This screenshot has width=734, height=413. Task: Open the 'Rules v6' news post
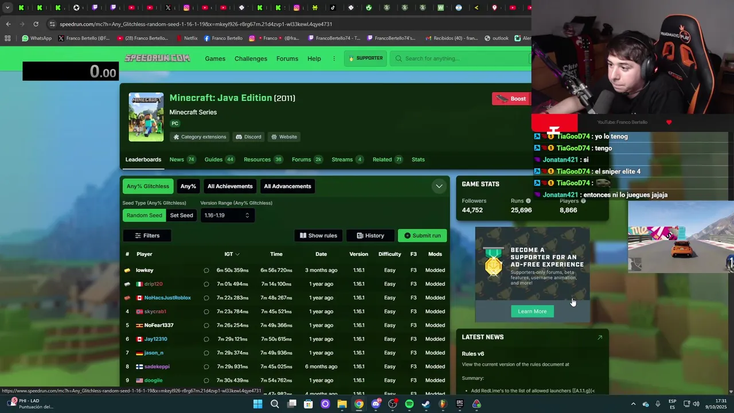[473, 353]
